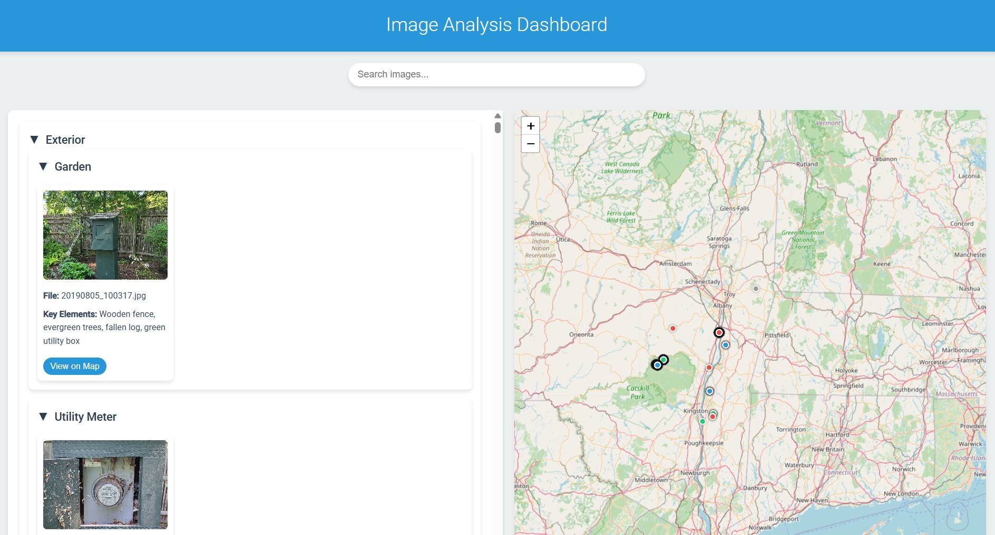The height and width of the screenshot is (535, 995).
Task: Zoom in on the map
Action: pyautogui.click(x=531, y=126)
